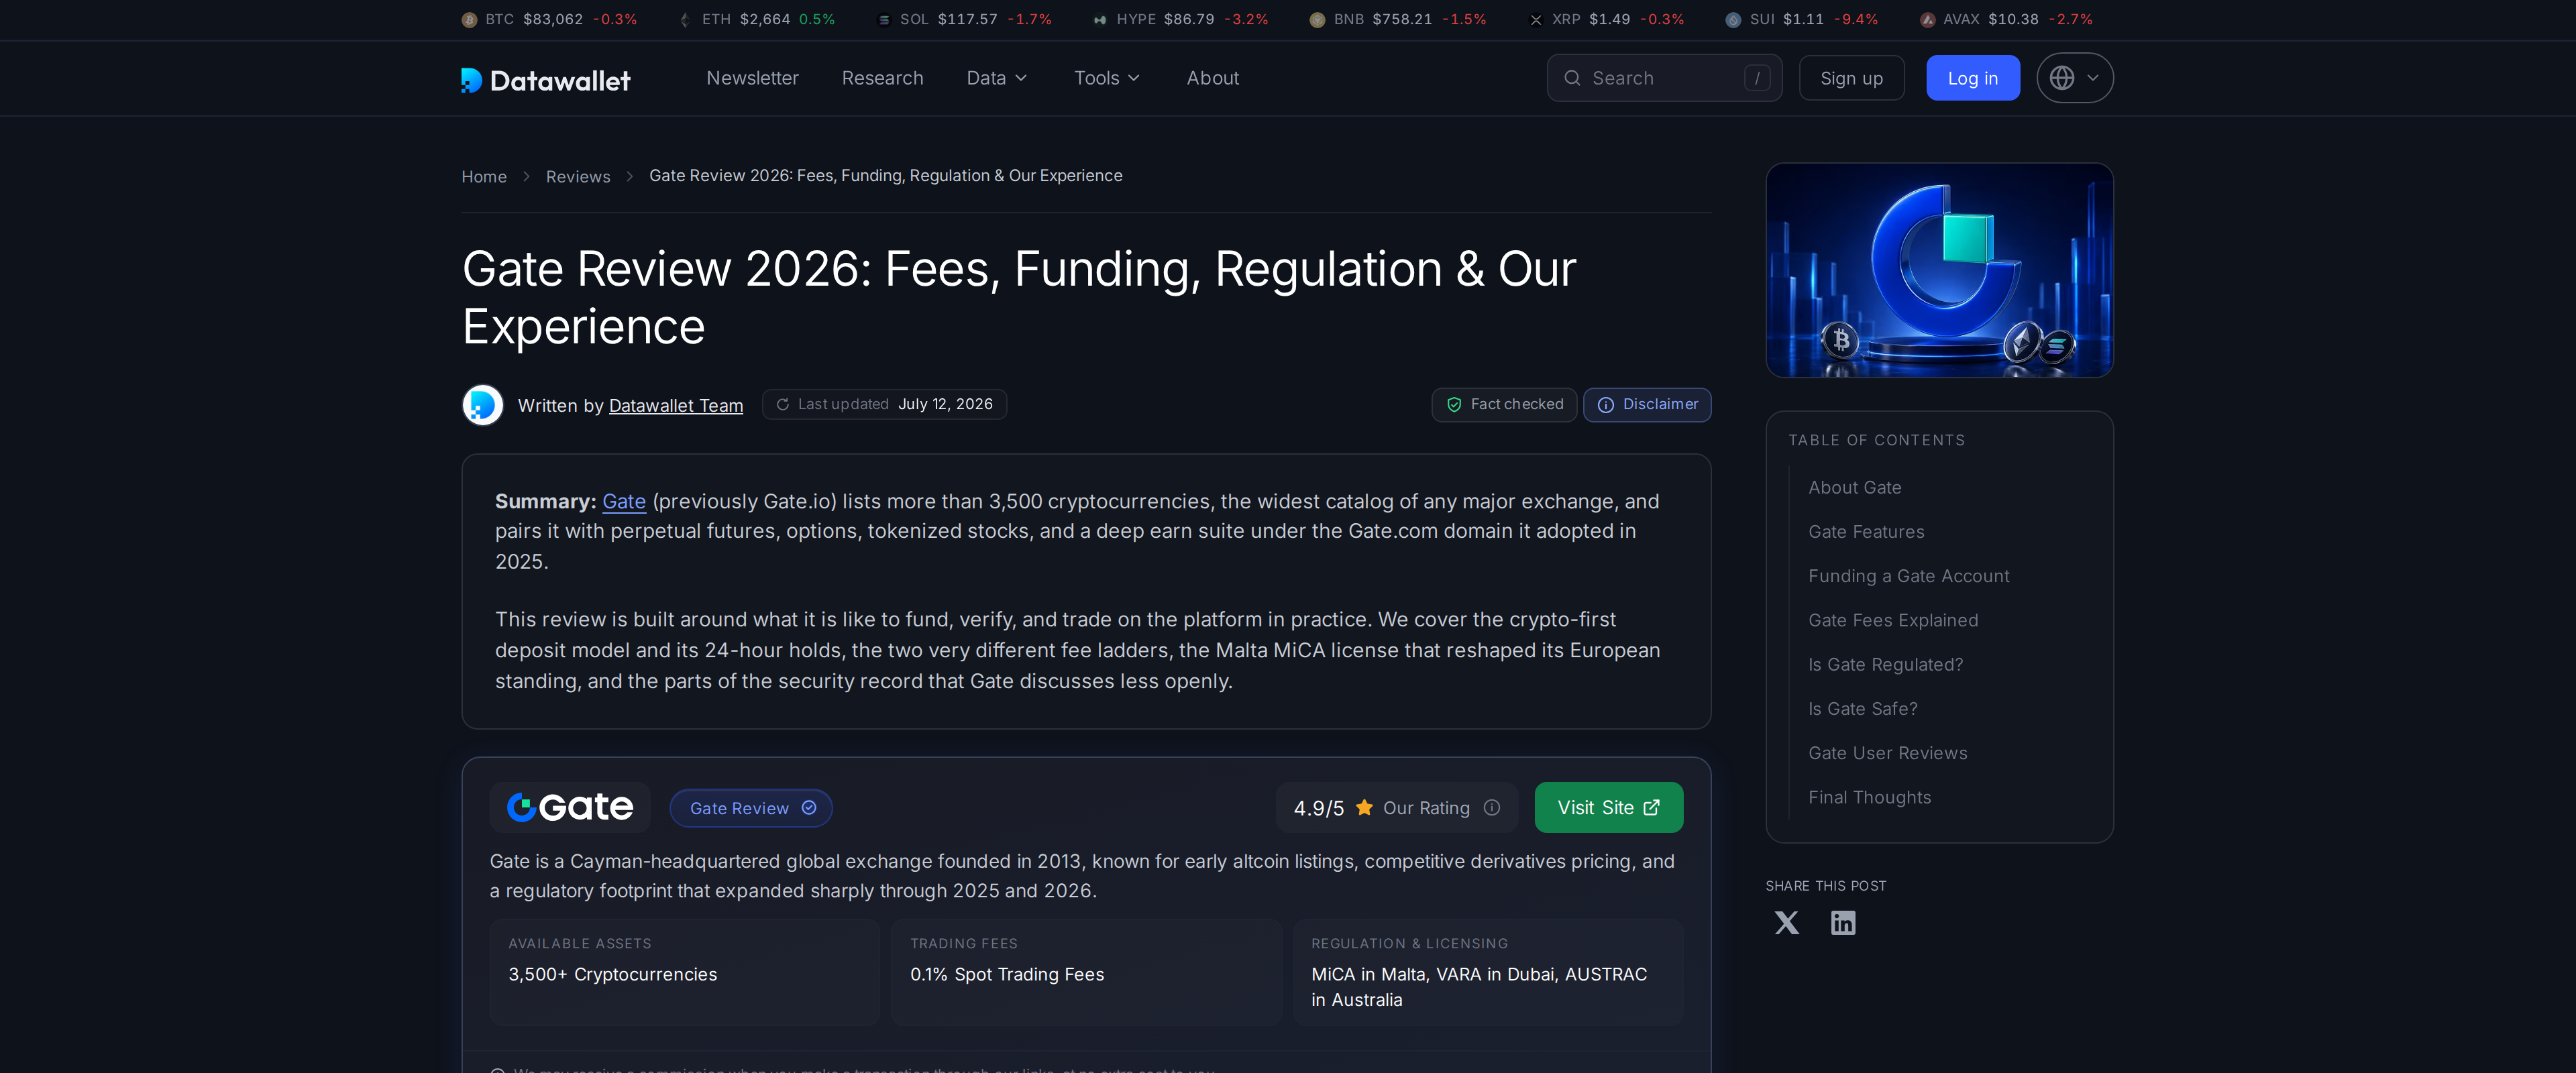Click the ETH coin icon in ticker
The width and height of the screenshot is (2576, 1073).
685,20
